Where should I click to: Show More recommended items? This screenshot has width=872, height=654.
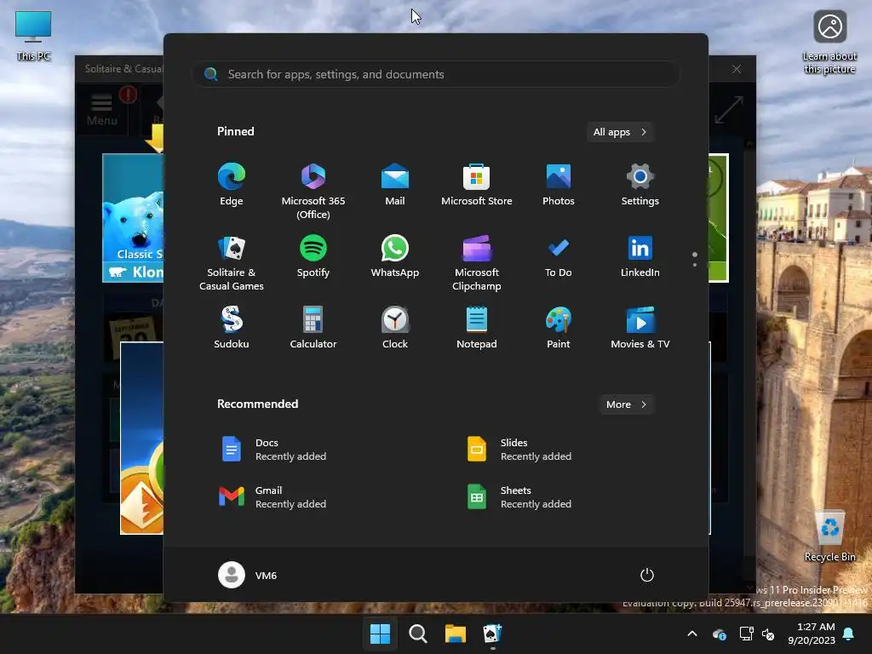[627, 404]
